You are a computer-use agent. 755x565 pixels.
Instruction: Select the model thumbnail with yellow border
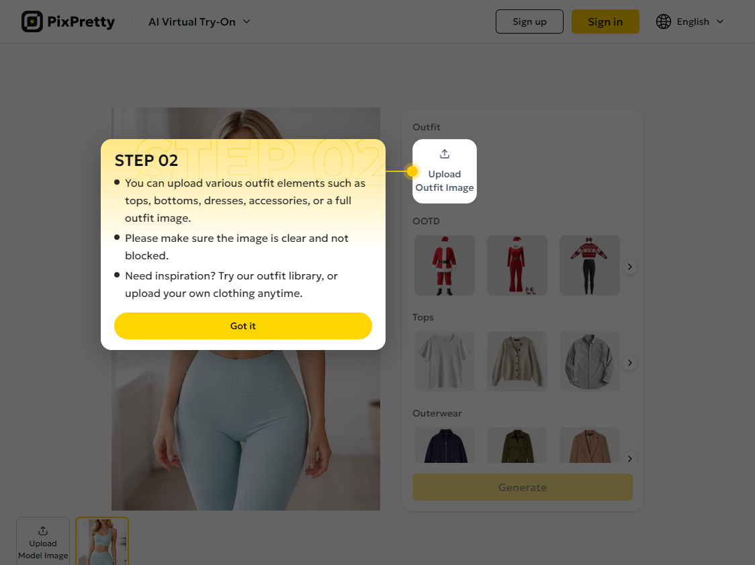[102, 541]
